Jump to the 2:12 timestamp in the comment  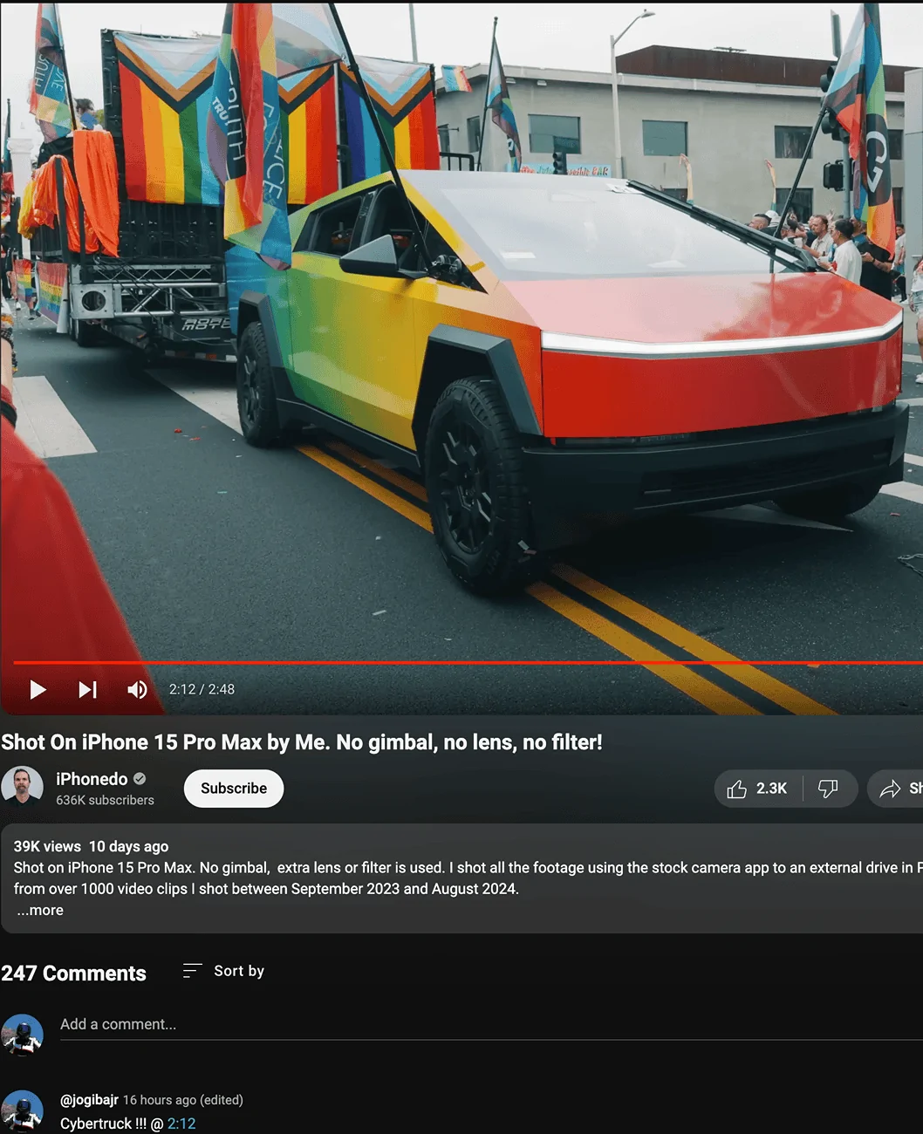coord(181,1124)
